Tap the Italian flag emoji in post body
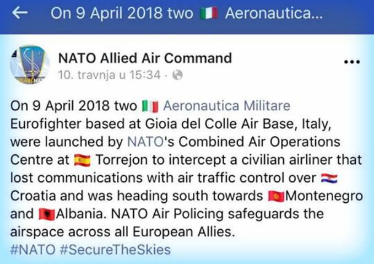Screen dimensions: 374x264 150,106
